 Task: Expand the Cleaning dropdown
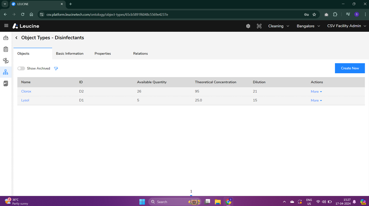[x=279, y=26]
